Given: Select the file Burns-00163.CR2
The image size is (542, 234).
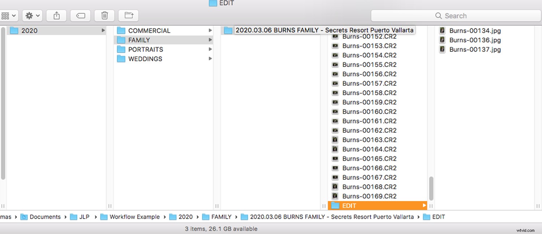Looking at the screenshot, I should coord(369,140).
